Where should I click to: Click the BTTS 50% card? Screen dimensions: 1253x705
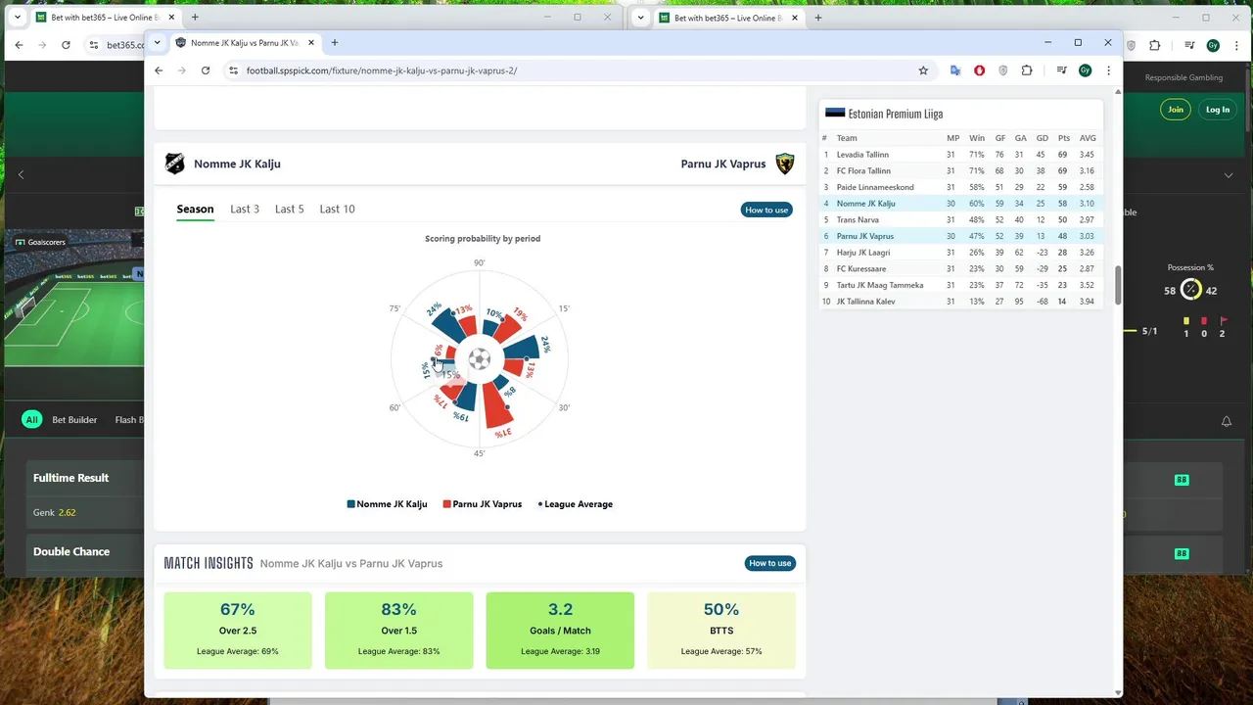[721, 631]
